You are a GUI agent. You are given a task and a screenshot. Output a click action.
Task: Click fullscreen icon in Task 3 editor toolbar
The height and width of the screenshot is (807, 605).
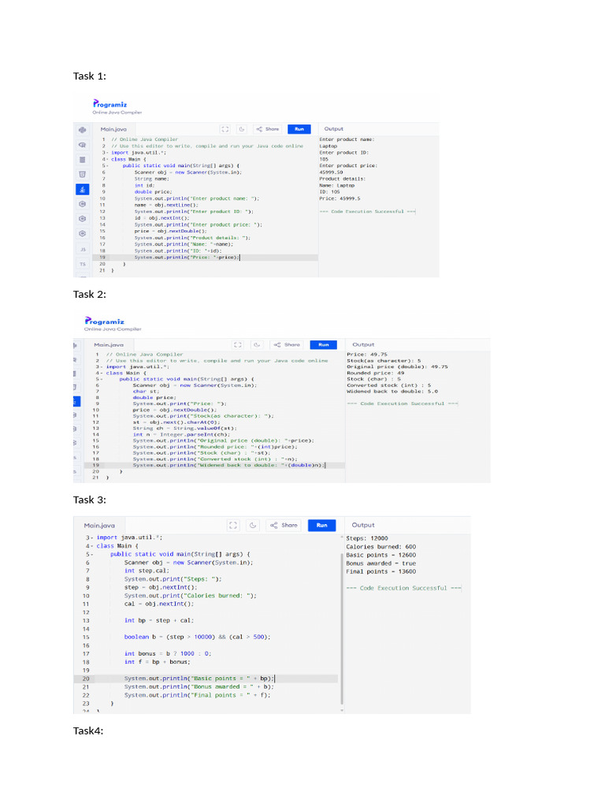point(233,526)
